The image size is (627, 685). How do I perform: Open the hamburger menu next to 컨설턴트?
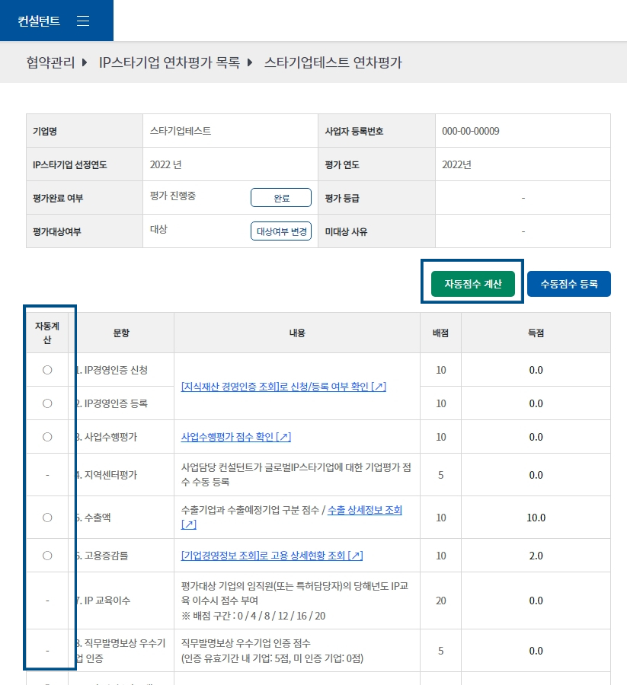pyautogui.click(x=83, y=21)
